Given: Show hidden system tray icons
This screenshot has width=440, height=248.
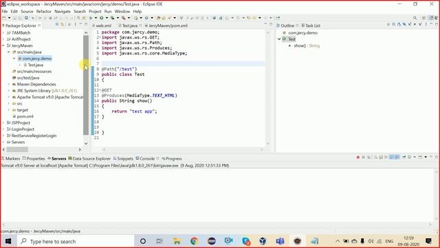Looking at the screenshot, I should (338, 241).
